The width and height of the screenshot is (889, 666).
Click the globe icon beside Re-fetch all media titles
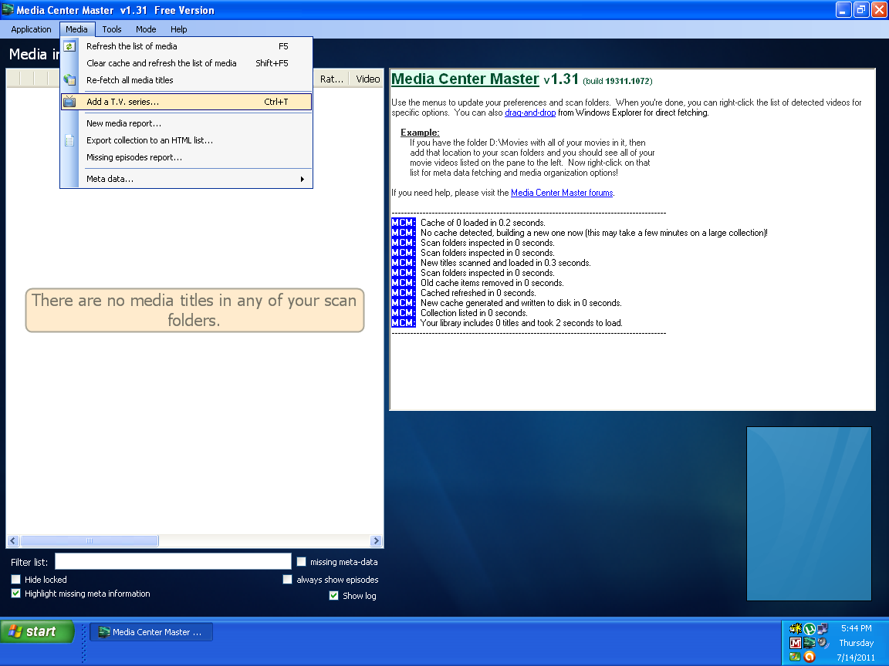click(x=69, y=80)
